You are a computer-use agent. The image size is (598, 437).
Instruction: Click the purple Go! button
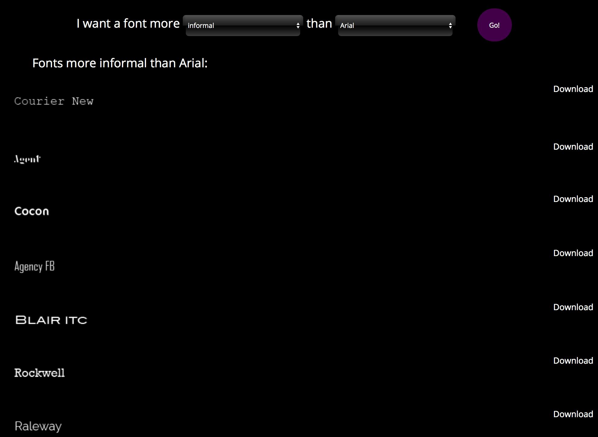click(494, 25)
